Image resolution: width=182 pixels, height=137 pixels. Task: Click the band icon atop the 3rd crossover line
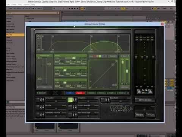click(x=92, y=37)
